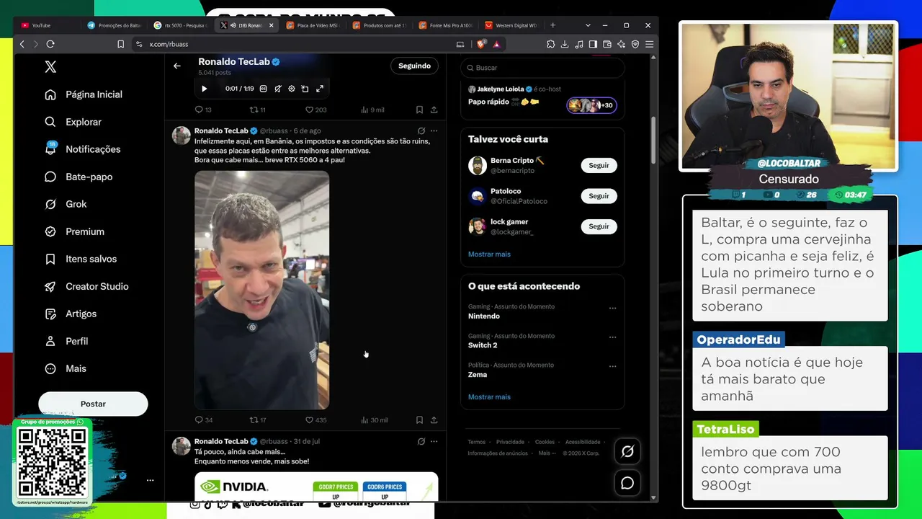Play the video in the top post

click(x=204, y=89)
